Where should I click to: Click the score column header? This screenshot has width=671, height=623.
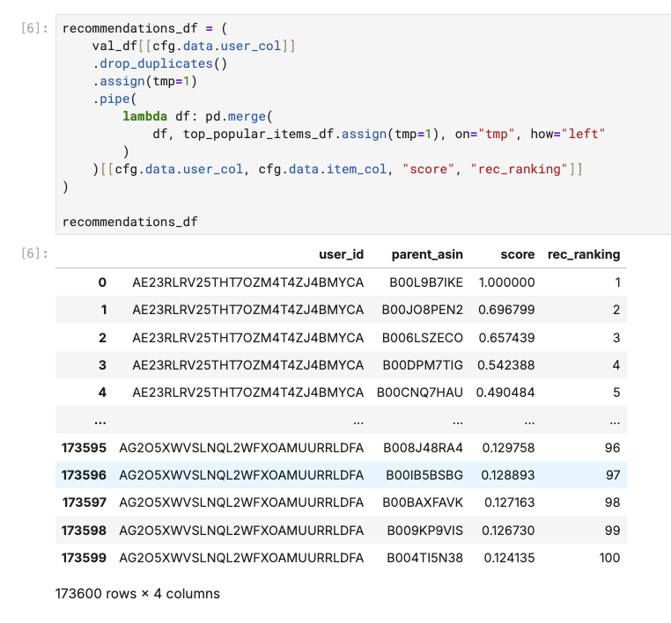(518, 254)
